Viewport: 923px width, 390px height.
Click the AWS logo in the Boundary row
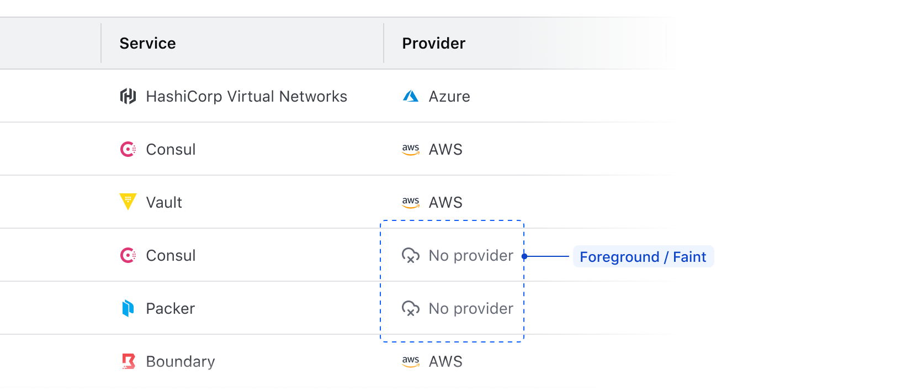(x=411, y=361)
